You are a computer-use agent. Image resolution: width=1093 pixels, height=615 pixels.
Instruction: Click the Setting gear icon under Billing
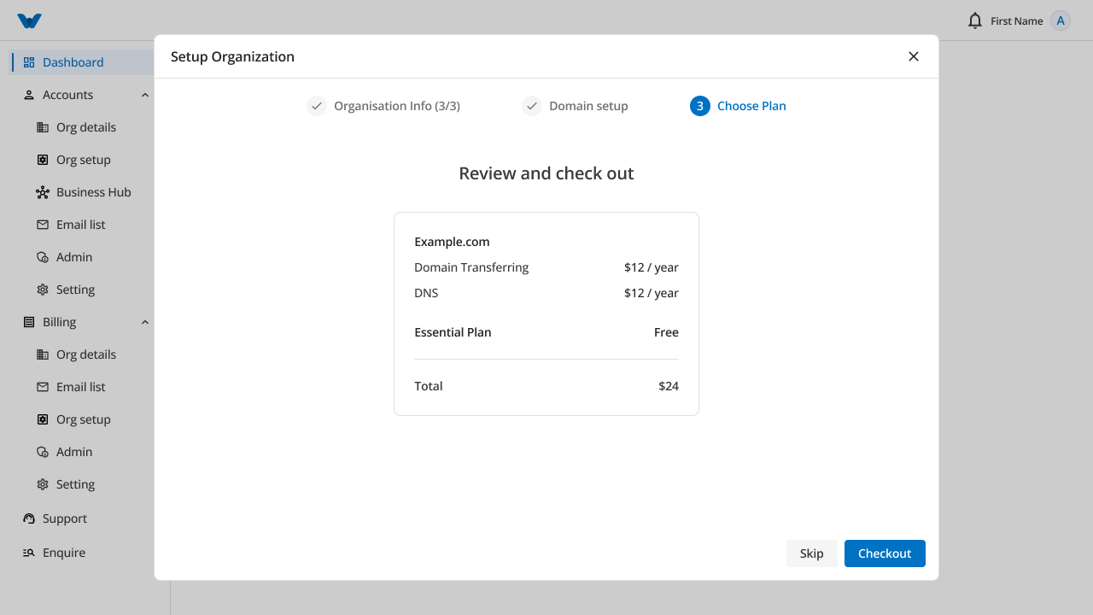click(43, 484)
